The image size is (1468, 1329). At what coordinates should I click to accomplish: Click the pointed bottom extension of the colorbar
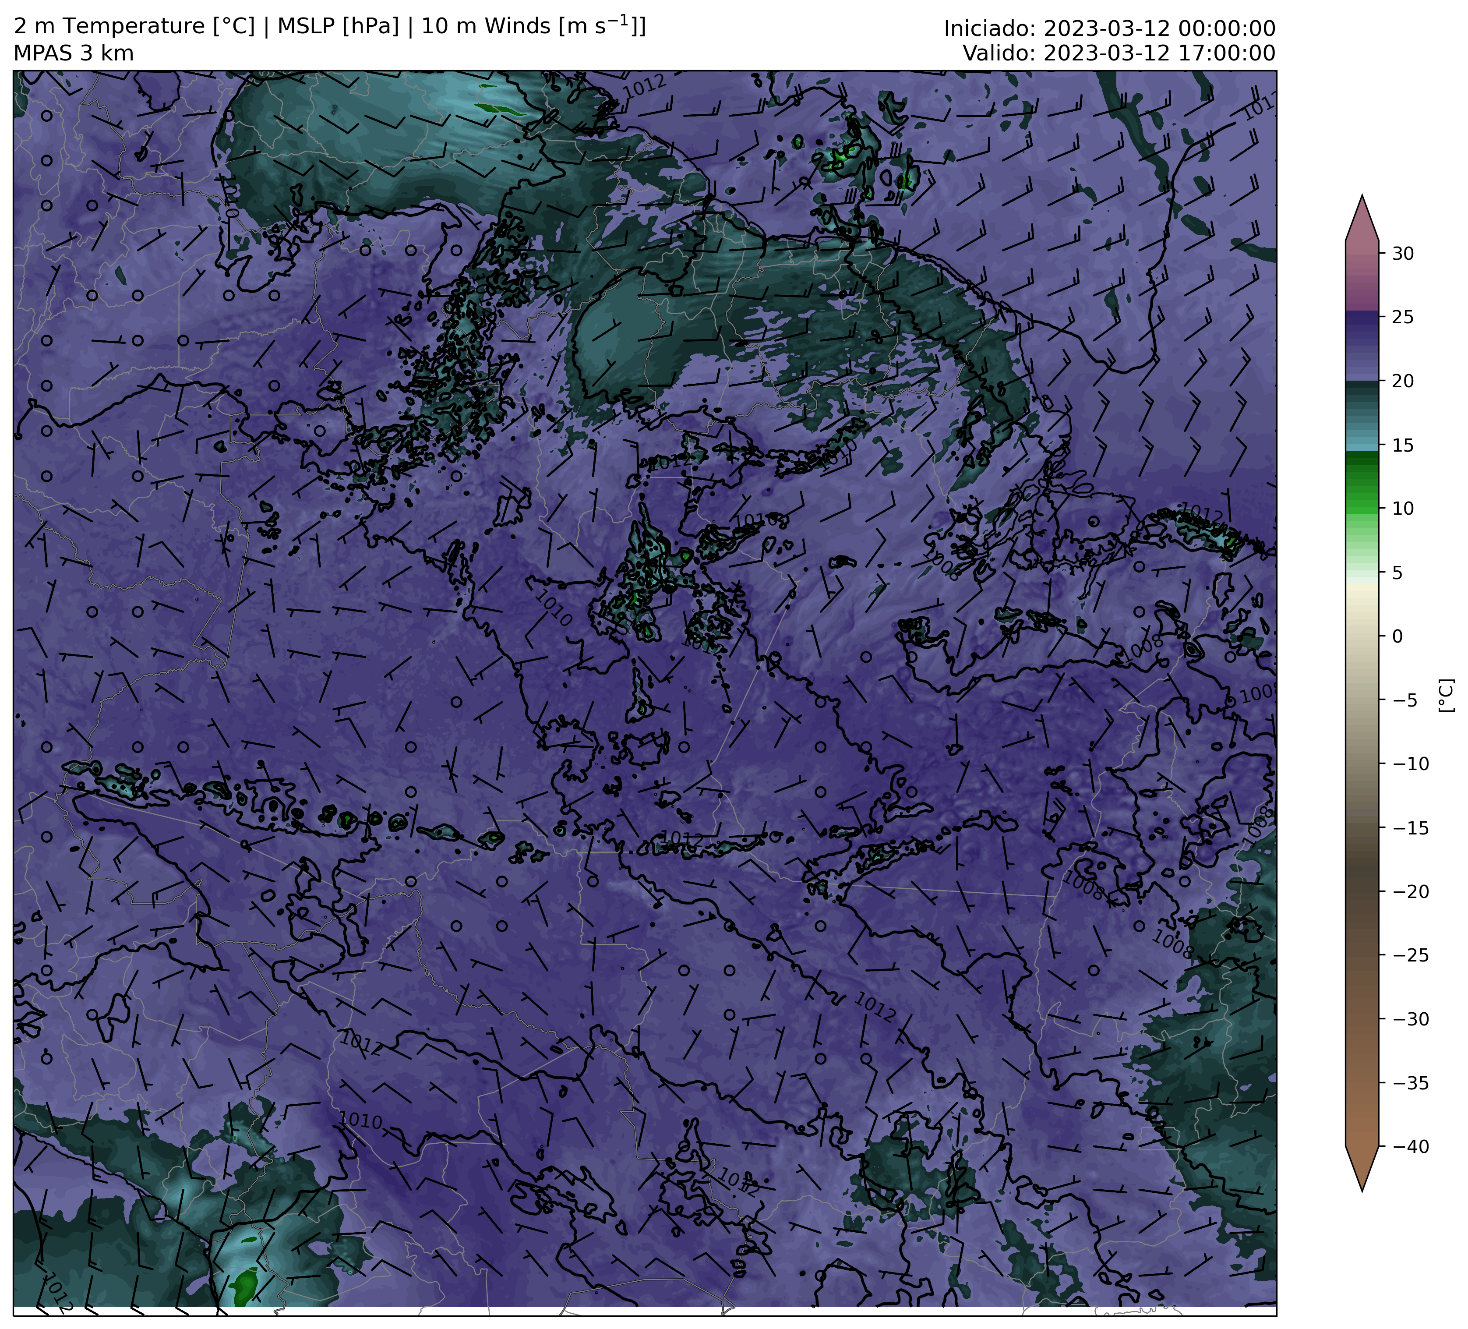pos(1362,1168)
